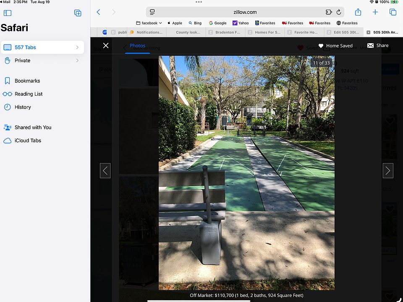The height and width of the screenshot is (302, 403).
Task: Tap the Wi-Fi icon in the status bar
Action: click(x=372, y=2)
